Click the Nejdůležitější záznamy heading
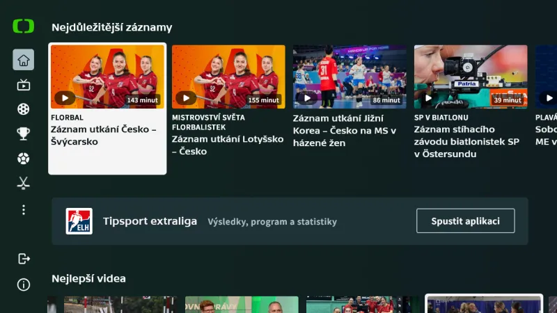This screenshot has height=313, width=557. [x=111, y=27]
